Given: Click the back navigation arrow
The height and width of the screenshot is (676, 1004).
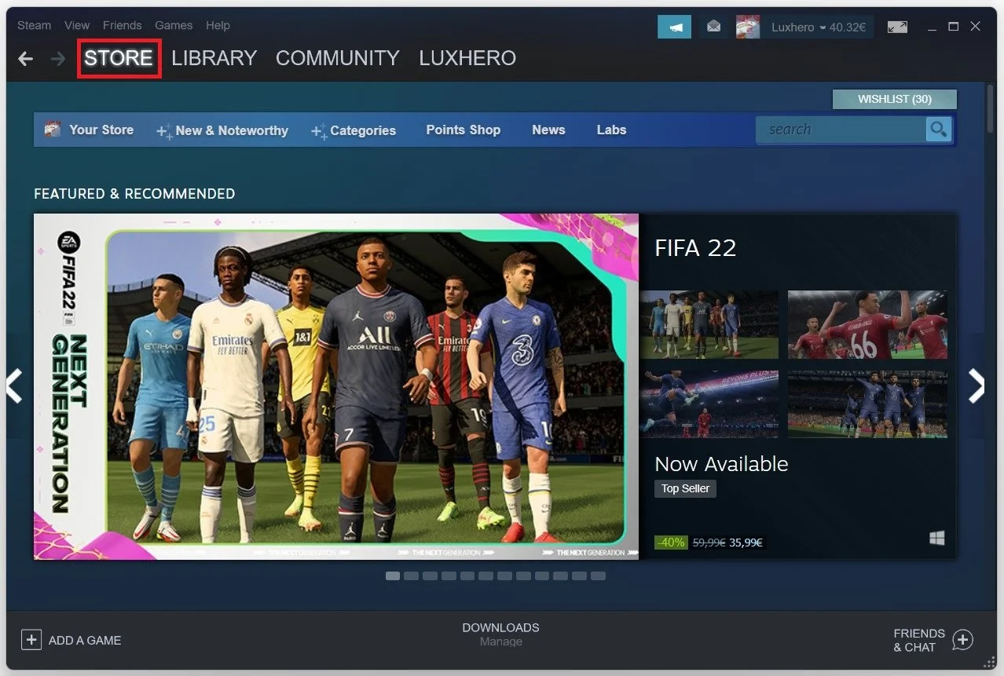Looking at the screenshot, I should tap(26, 59).
